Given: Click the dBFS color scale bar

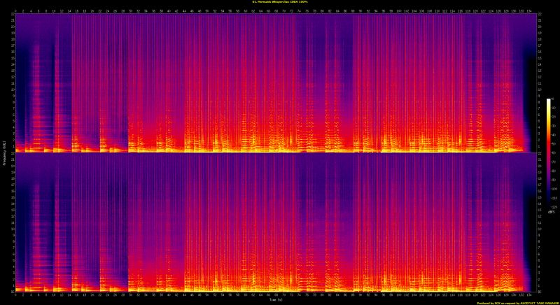Looking at the screenshot, I should (549, 152).
